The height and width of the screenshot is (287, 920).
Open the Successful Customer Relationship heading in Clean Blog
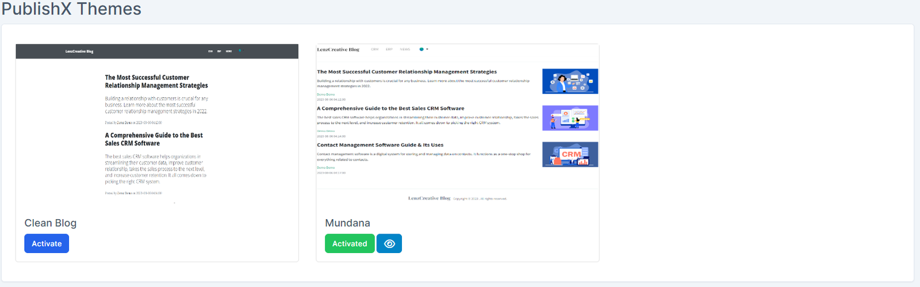point(156,81)
